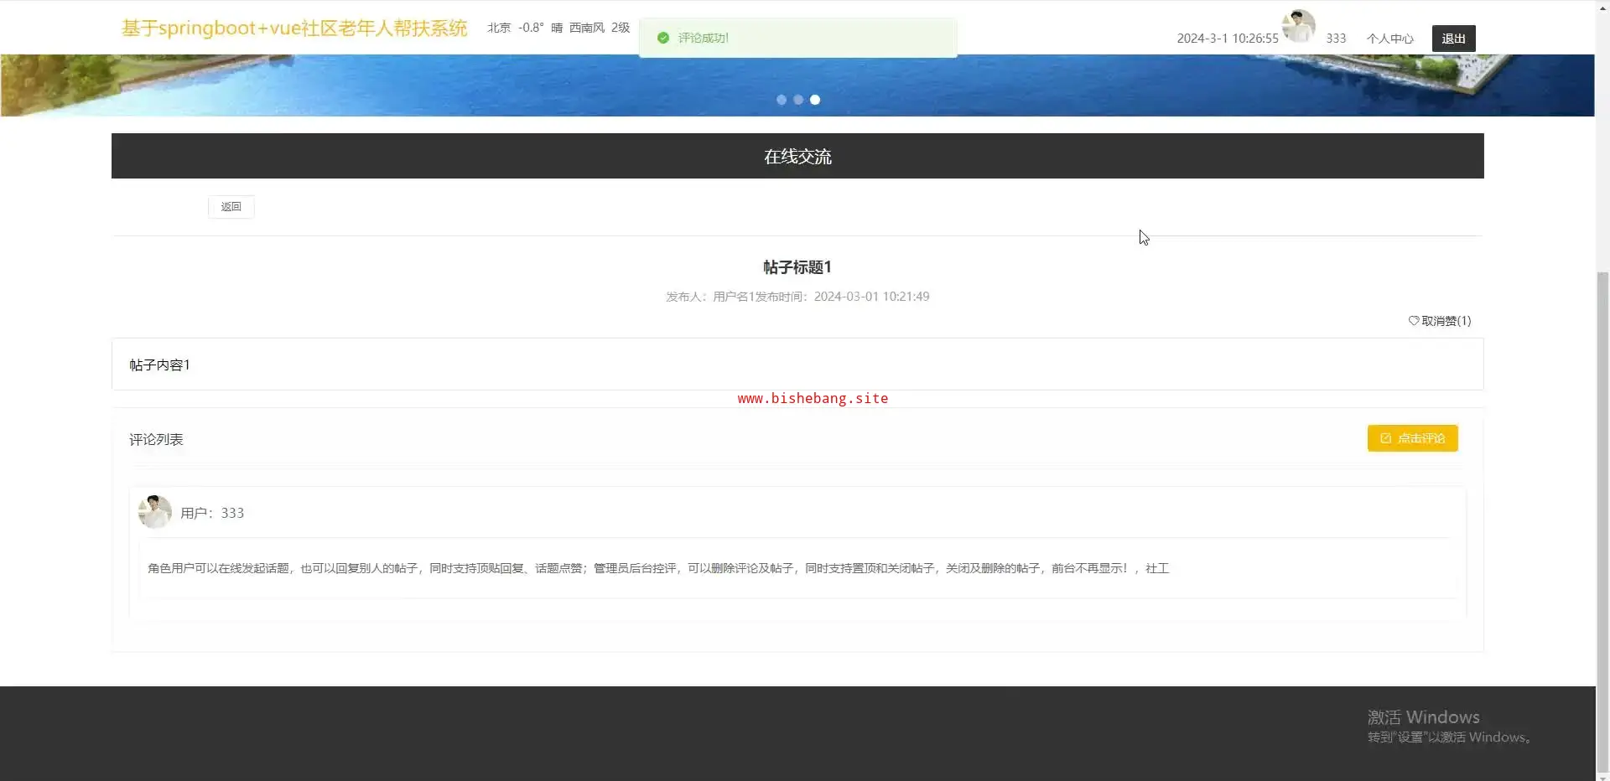Click the heart icon next to 取消赞
The height and width of the screenshot is (781, 1610).
(x=1414, y=321)
